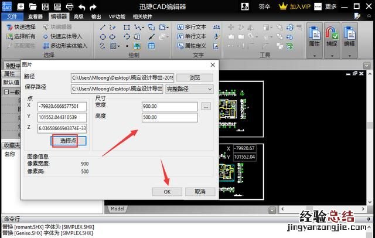Open the 输出 ribbon tab

pyautogui.click(x=96, y=16)
